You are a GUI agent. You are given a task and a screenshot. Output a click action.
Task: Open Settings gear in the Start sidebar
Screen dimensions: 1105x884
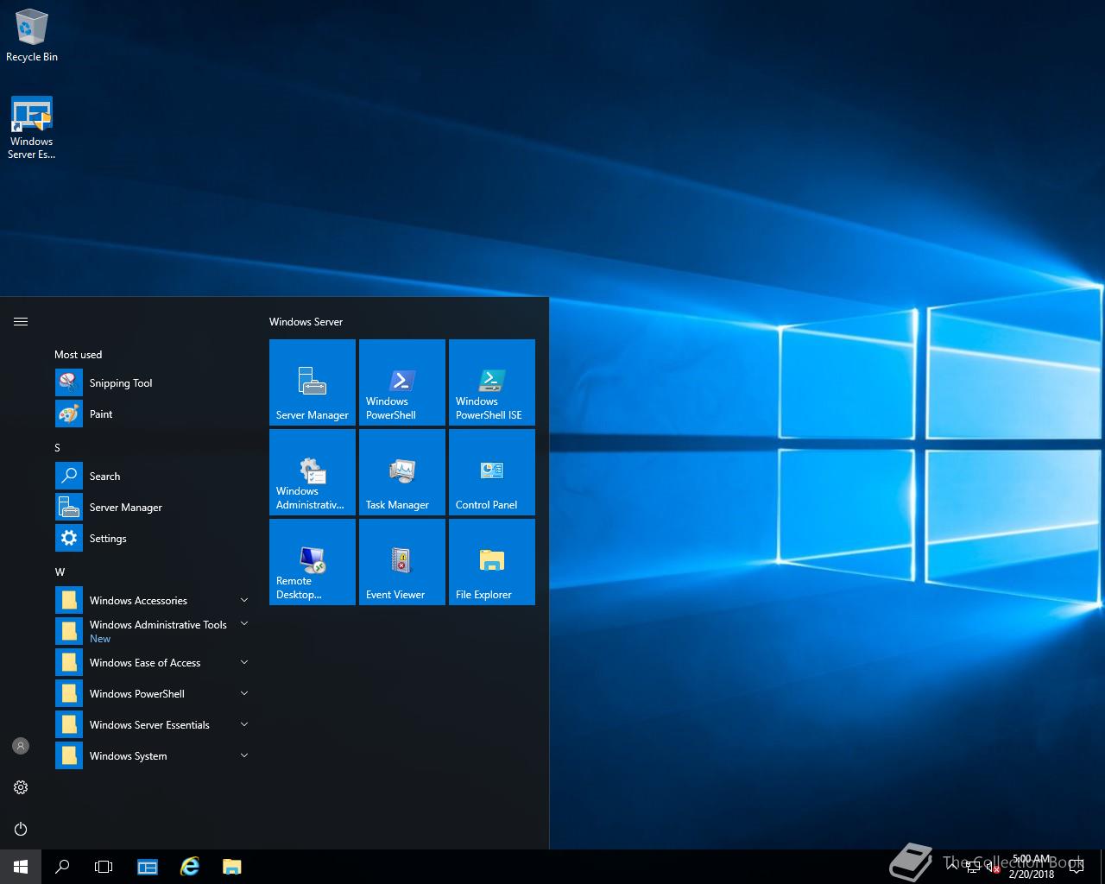click(x=21, y=787)
